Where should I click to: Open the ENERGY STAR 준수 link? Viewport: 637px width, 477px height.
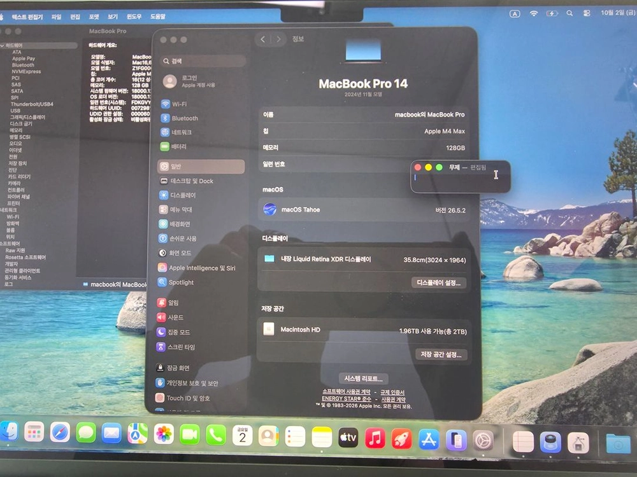[347, 399]
